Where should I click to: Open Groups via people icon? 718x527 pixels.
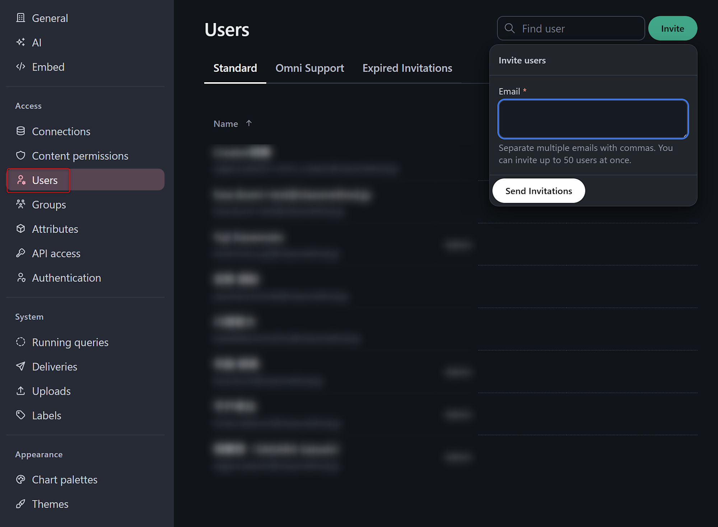click(x=21, y=204)
